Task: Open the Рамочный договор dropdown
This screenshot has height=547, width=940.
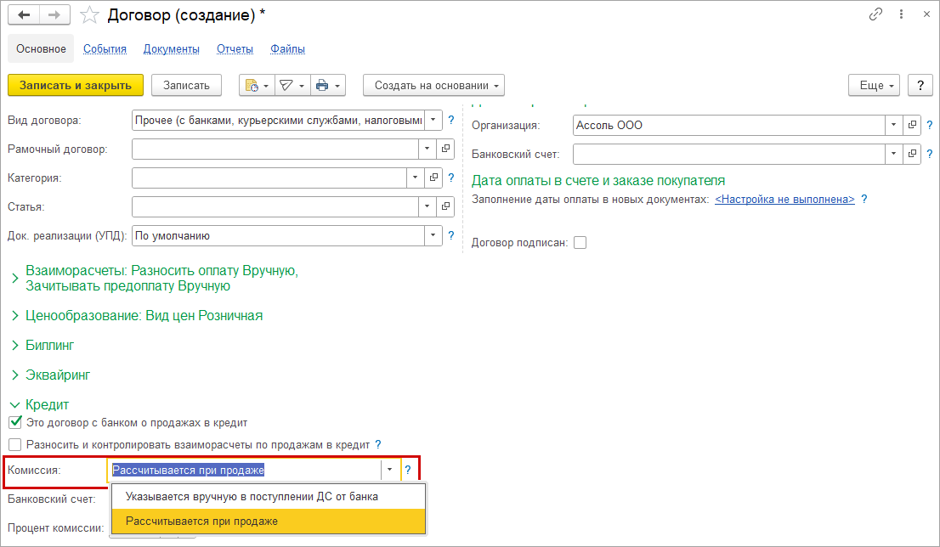Action: click(x=427, y=149)
